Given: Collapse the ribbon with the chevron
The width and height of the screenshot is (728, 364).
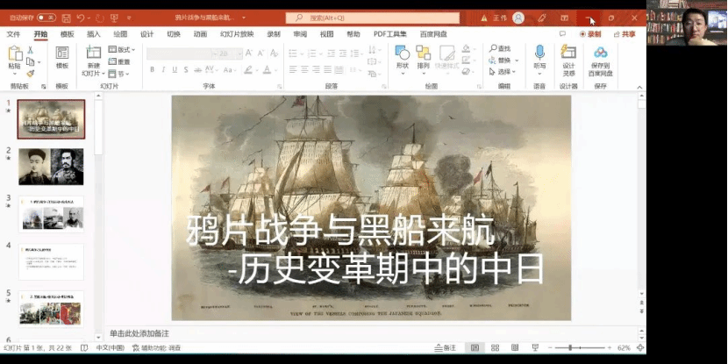Looking at the screenshot, I should (639, 88).
